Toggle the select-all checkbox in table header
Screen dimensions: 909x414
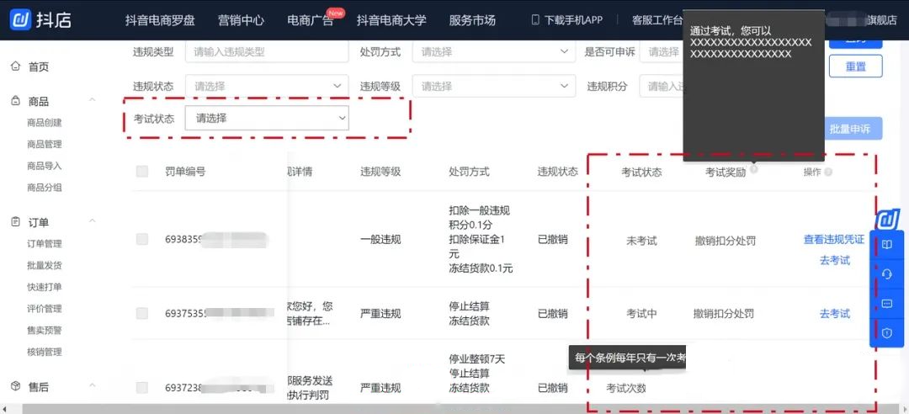pyautogui.click(x=142, y=172)
